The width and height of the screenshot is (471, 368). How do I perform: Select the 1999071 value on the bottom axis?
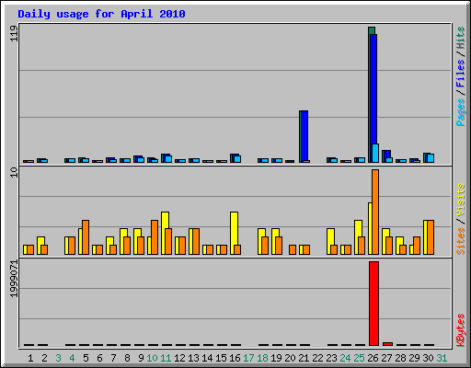tap(14, 279)
